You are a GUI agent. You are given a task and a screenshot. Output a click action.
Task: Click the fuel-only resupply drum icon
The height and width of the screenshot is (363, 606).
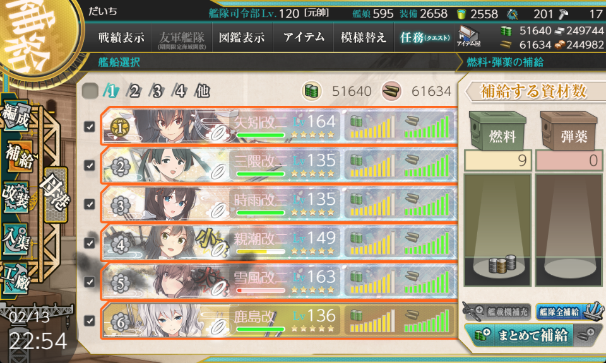(x=480, y=335)
